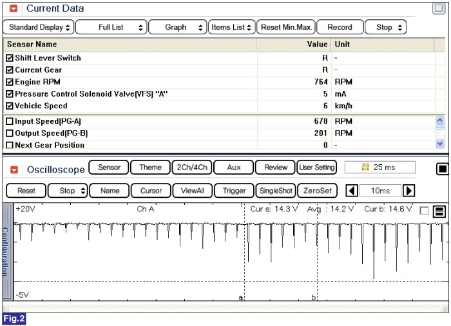The height and width of the screenshot is (326, 451).
Task: Open the Standard Display dropdown
Action: 38,27
